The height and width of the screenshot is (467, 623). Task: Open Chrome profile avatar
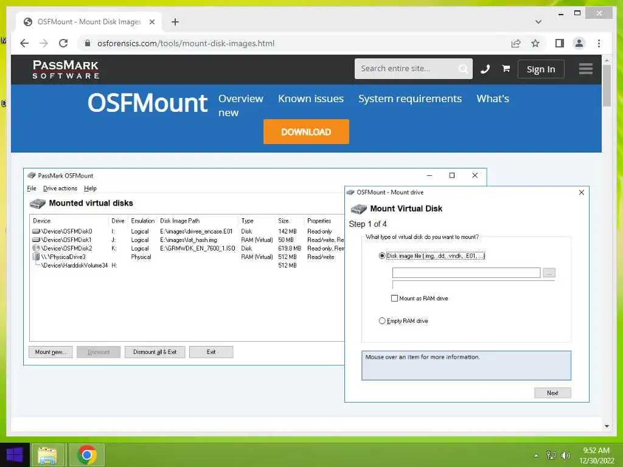pyautogui.click(x=579, y=43)
